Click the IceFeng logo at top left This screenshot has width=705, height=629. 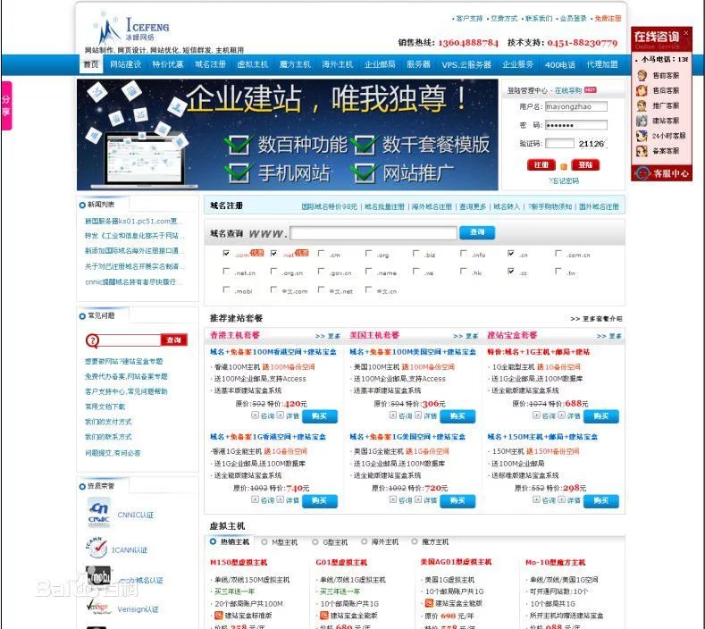(131, 29)
